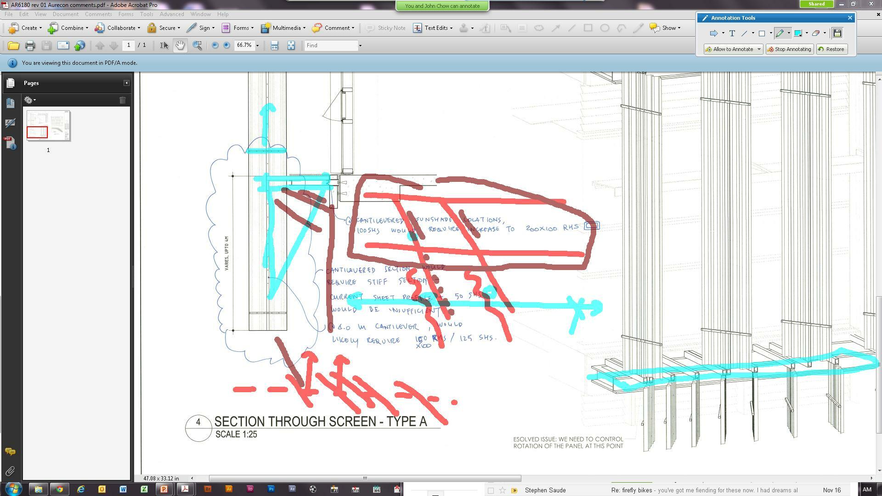
Task: Click the Print icon in the toolbar
Action: tap(30, 45)
